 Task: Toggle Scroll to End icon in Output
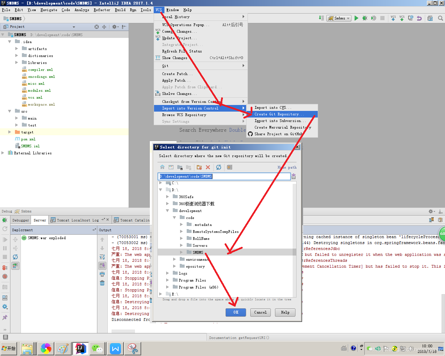pyautogui.click(x=102, y=266)
